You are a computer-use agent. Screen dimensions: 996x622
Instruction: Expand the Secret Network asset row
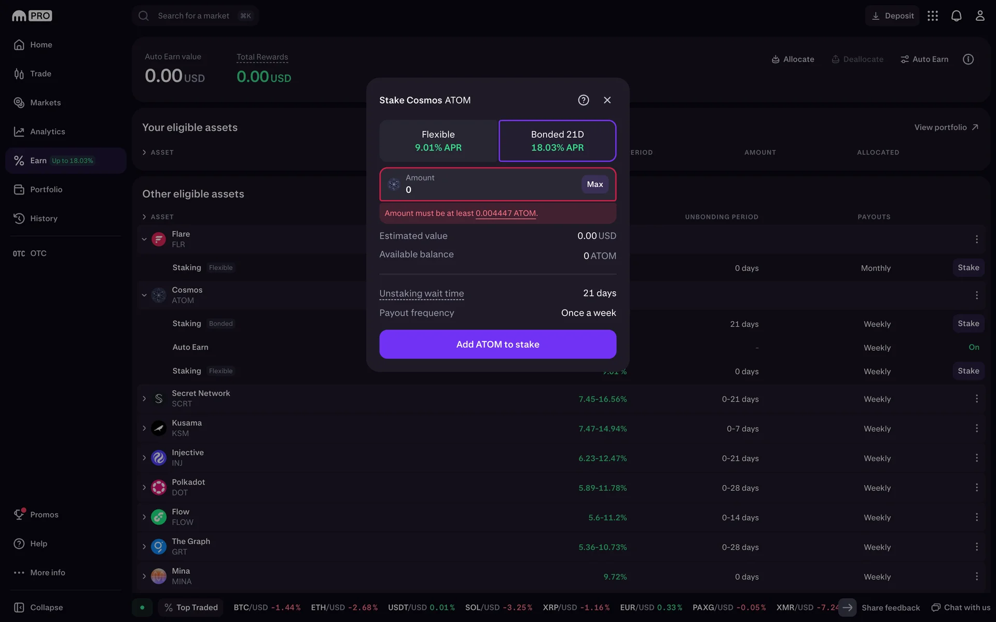(x=144, y=399)
